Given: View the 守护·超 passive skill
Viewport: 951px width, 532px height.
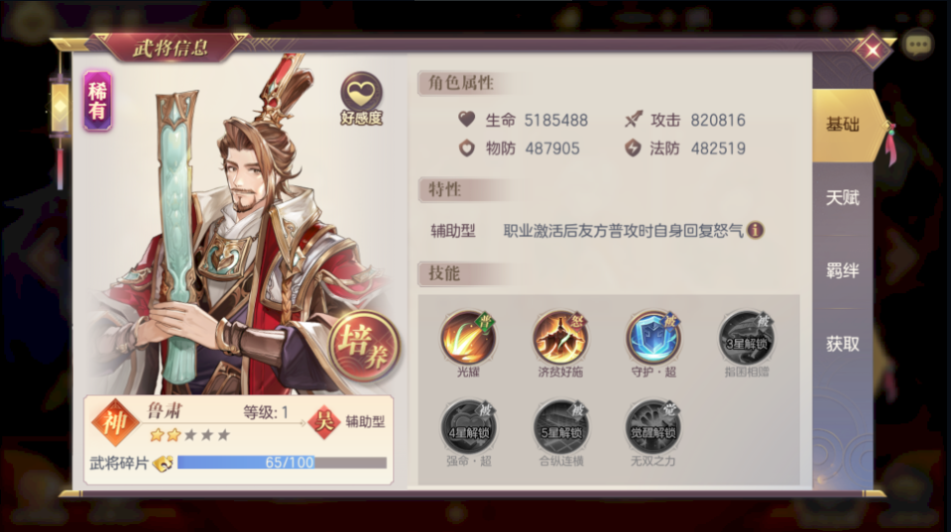Looking at the screenshot, I should point(654,337).
